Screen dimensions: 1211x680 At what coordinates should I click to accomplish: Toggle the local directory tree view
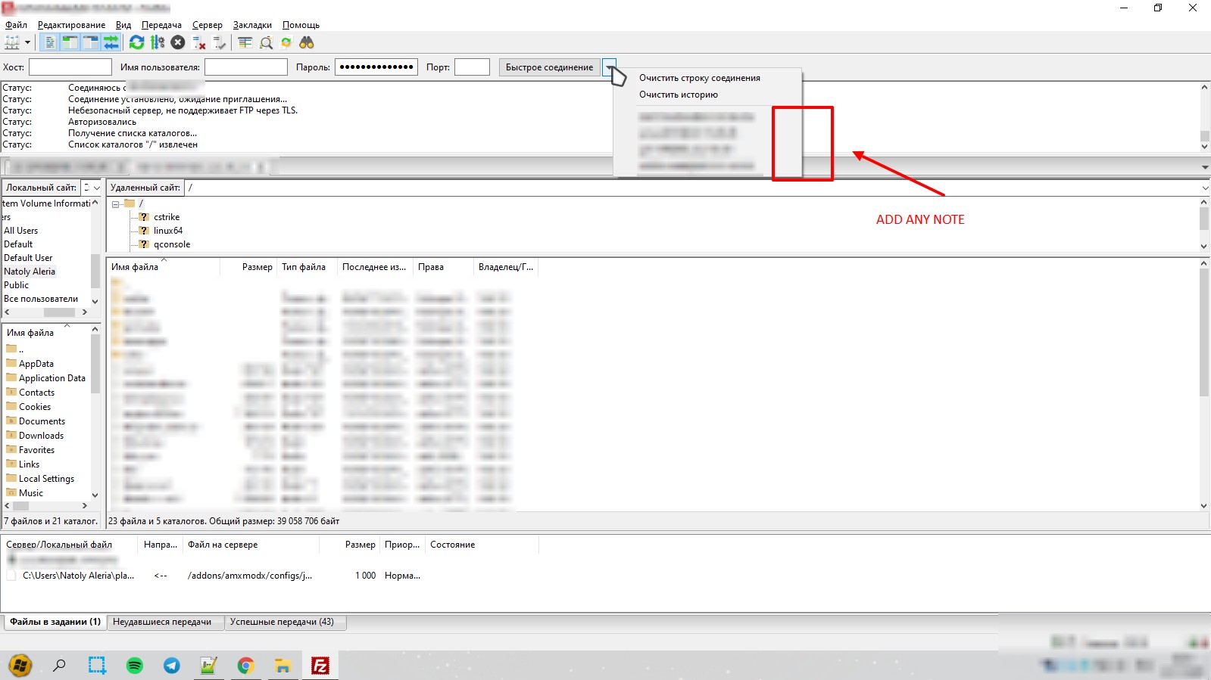pos(70,42)
